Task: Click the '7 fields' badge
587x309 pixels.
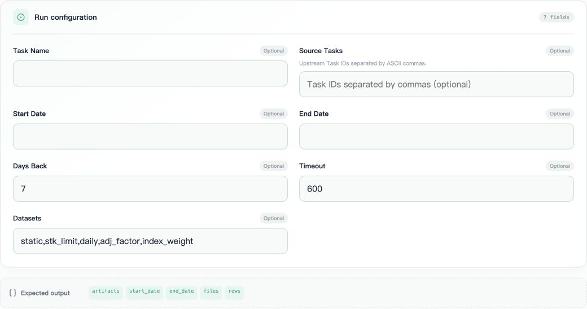Action: (x=557, y=17)
